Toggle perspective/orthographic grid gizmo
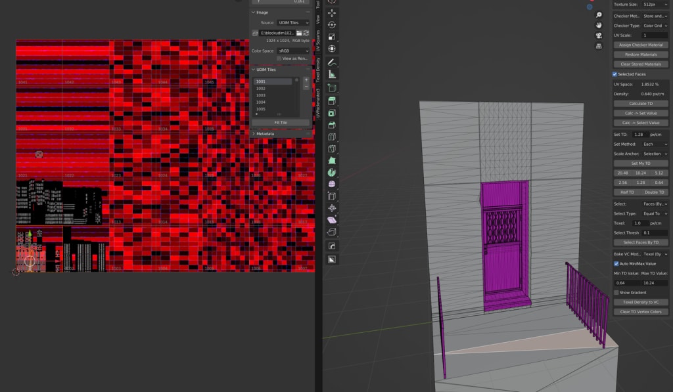The height and width of the screenshot is (392, 673). point(599,46)
